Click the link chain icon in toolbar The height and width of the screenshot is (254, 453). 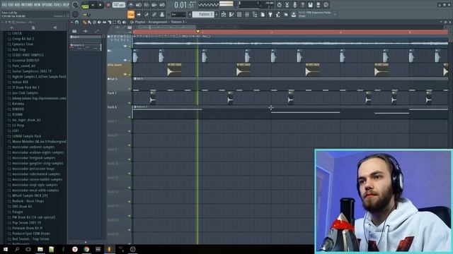(x=154, y=14)
